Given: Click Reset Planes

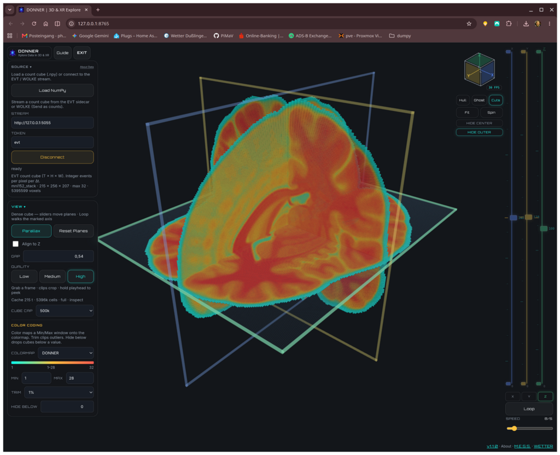Looking at the screenshot, I should (x=73, y=231).
